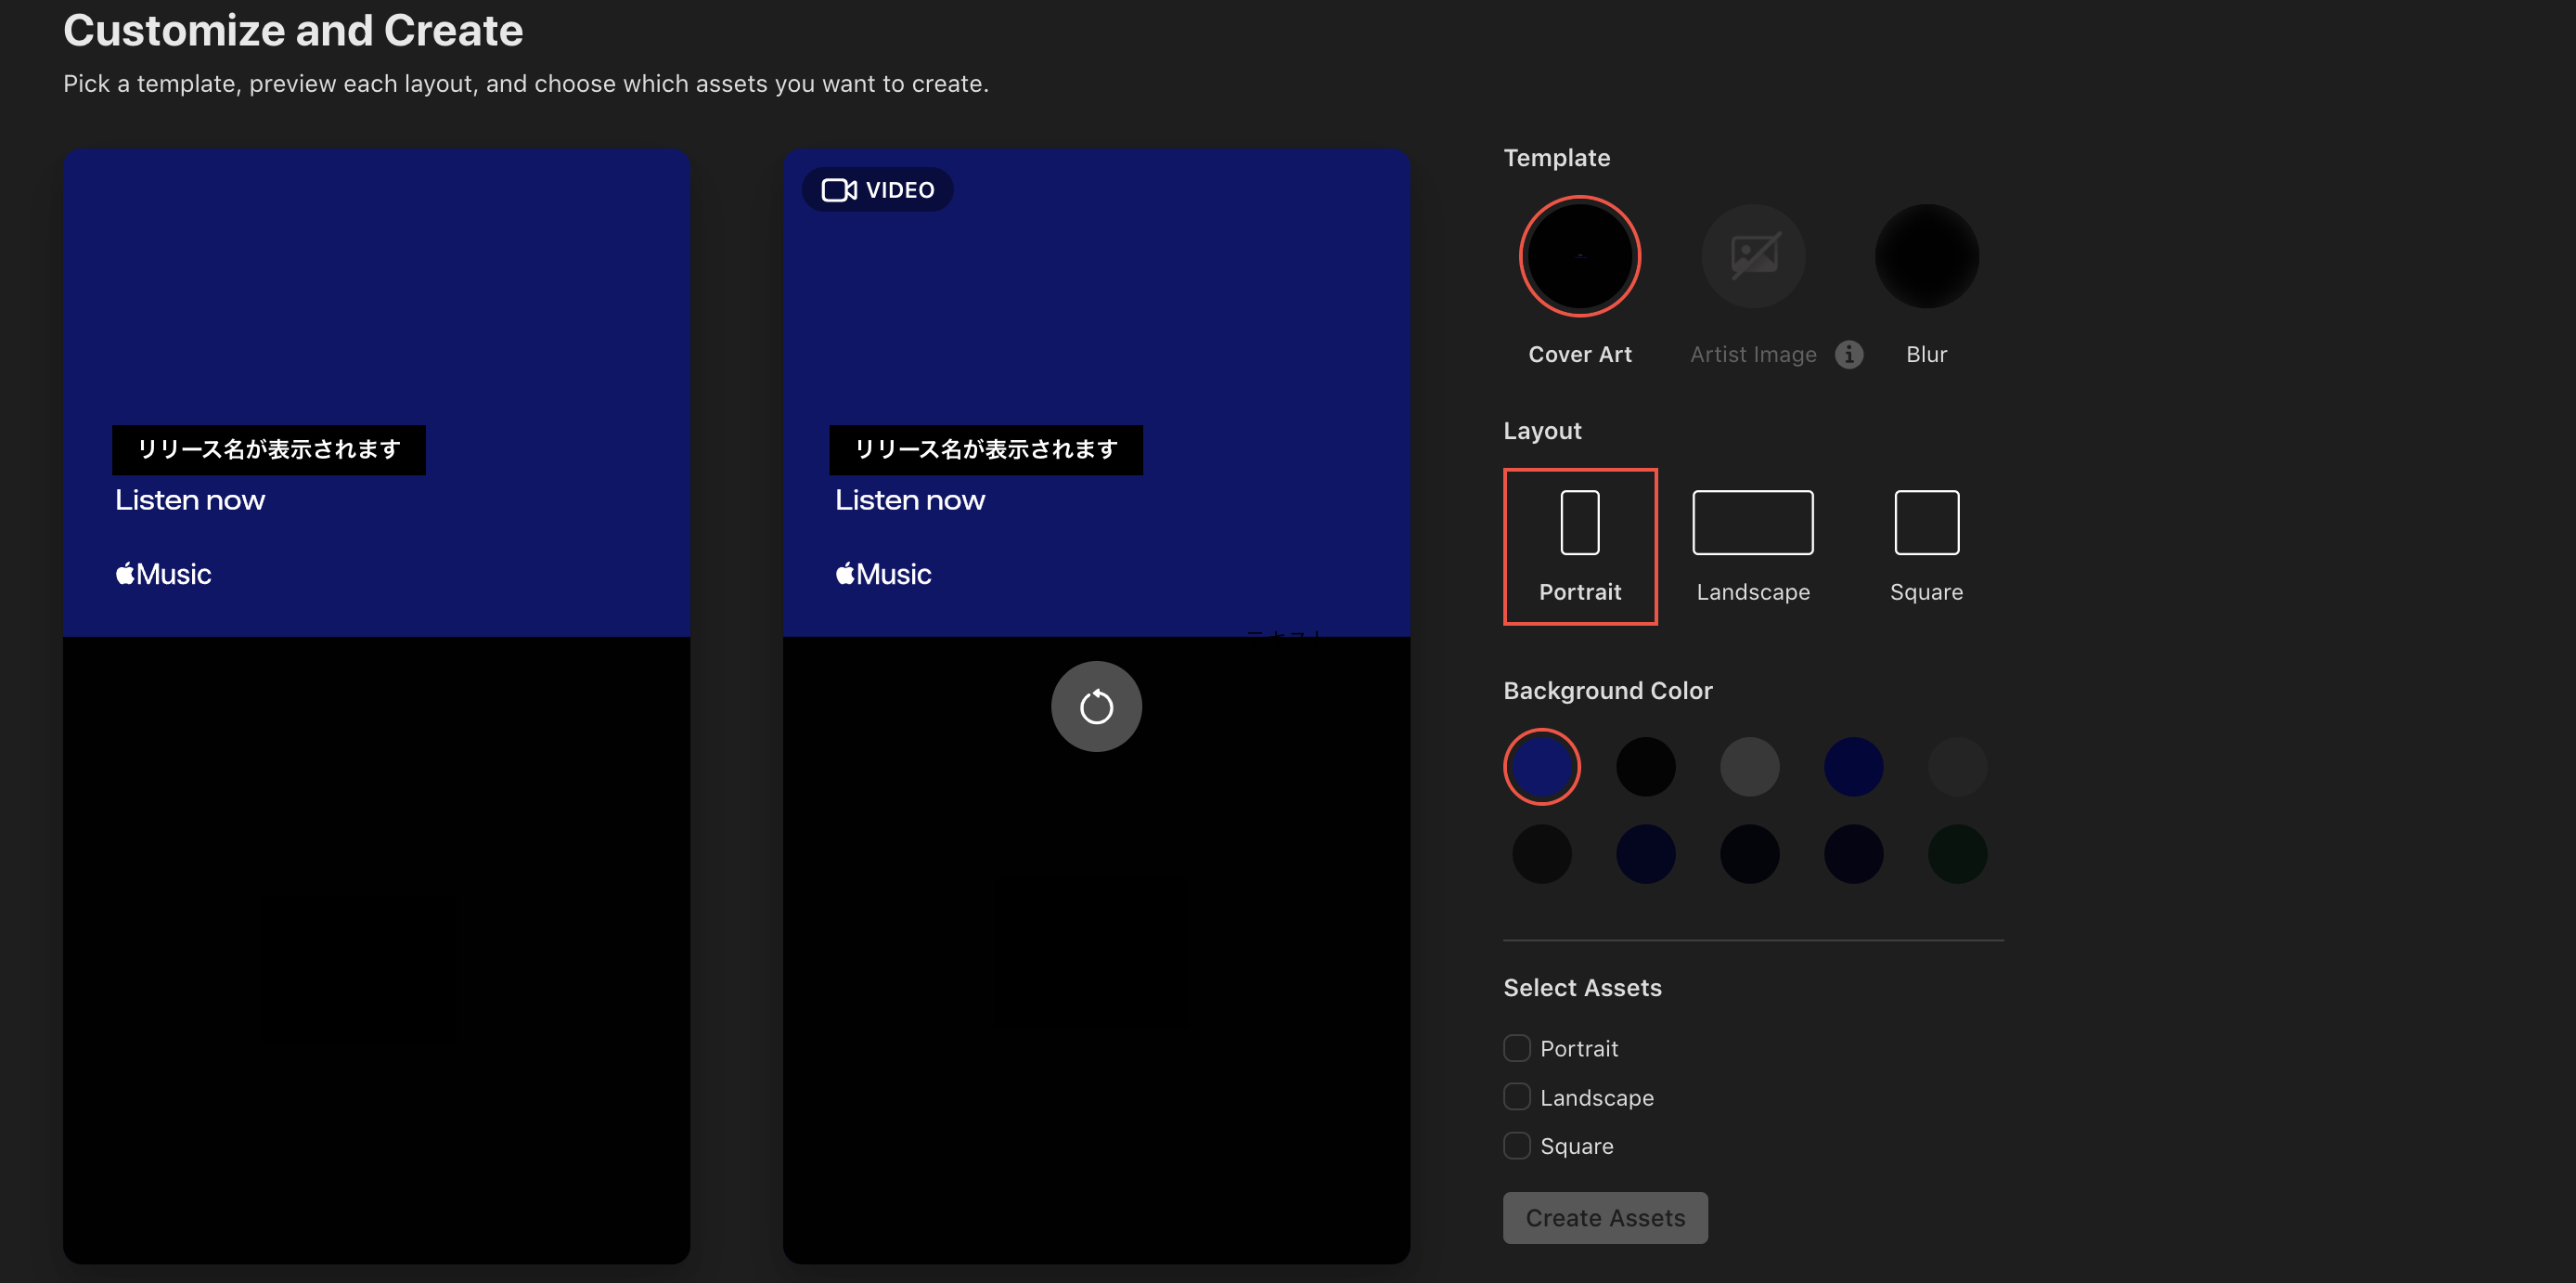Viewport: 2576px width, 1283px height.
Task: Select the Portrait layout option
Action: tap(1580, 547)
